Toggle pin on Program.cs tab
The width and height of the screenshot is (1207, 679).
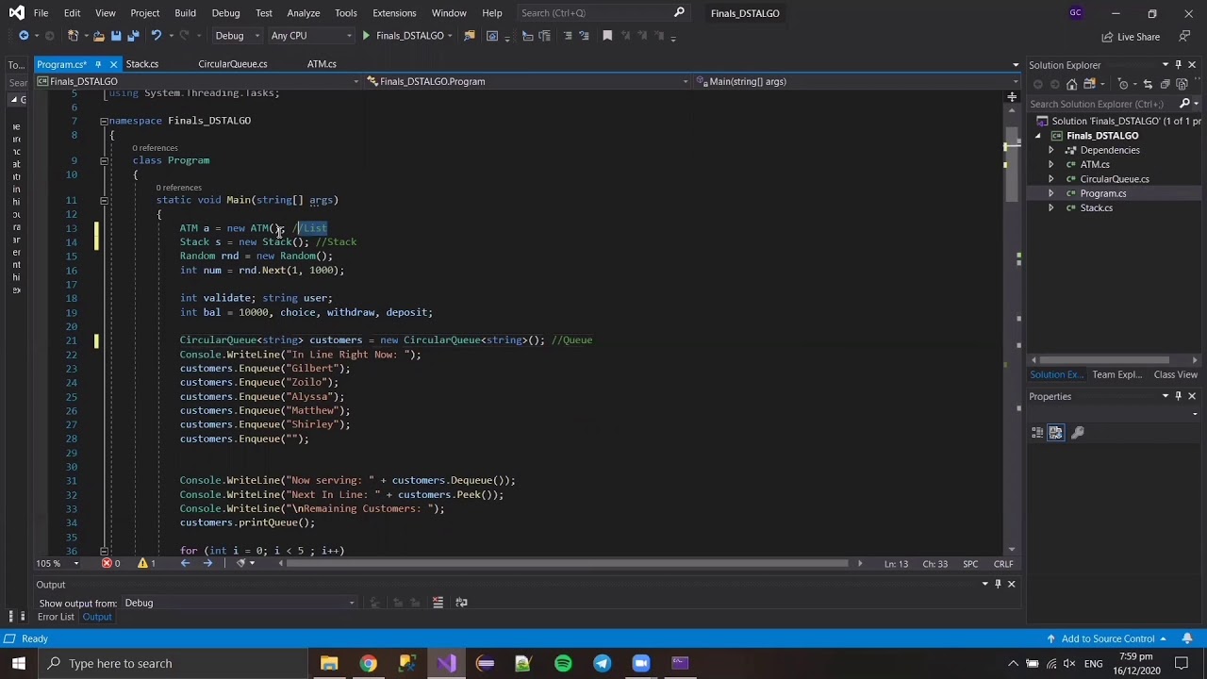point(98,64)
